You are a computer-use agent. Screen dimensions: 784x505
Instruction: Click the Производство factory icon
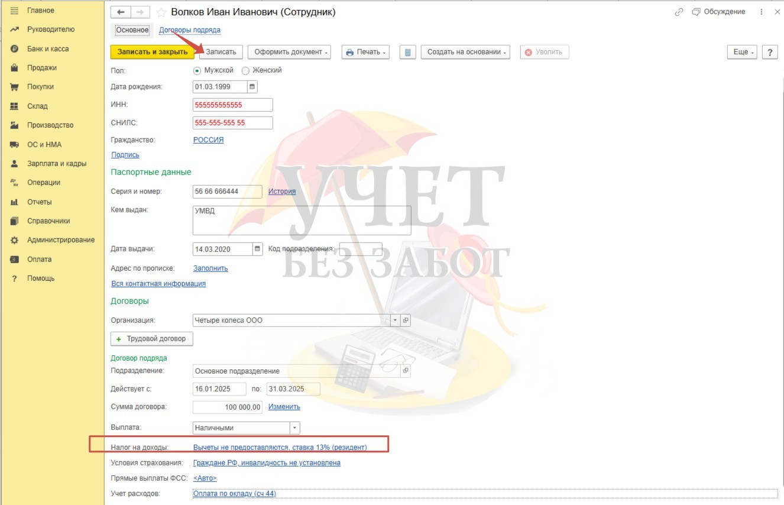[x=14, y=125]
